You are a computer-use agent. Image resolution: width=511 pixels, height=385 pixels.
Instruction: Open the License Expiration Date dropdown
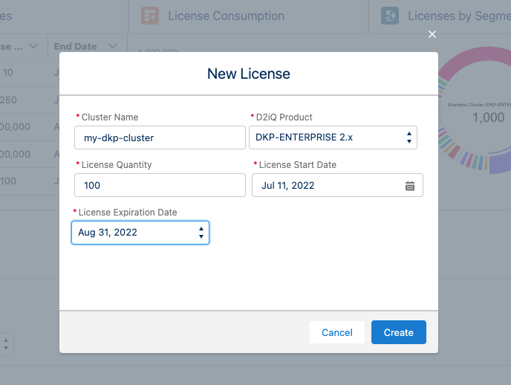[140, 233]
